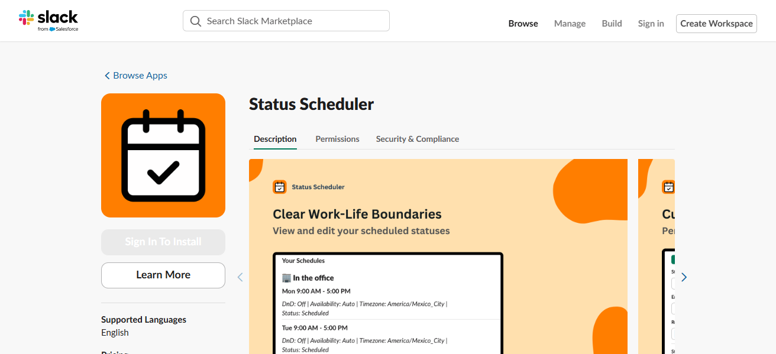Open the Browse menu item
776x354 pixels.
coord(523,24)
